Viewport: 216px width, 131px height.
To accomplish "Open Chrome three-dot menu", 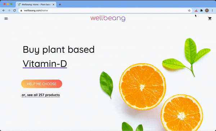I will click(x=212, y=10).
